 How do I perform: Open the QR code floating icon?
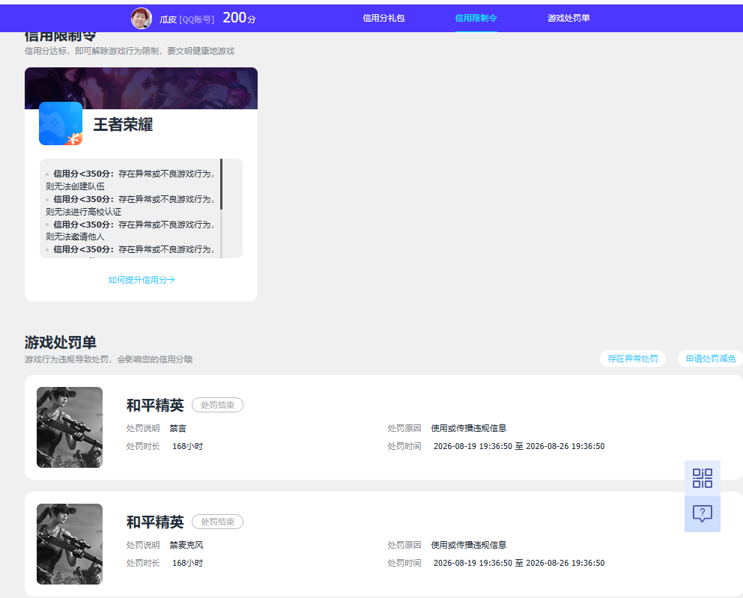[703, 478]
